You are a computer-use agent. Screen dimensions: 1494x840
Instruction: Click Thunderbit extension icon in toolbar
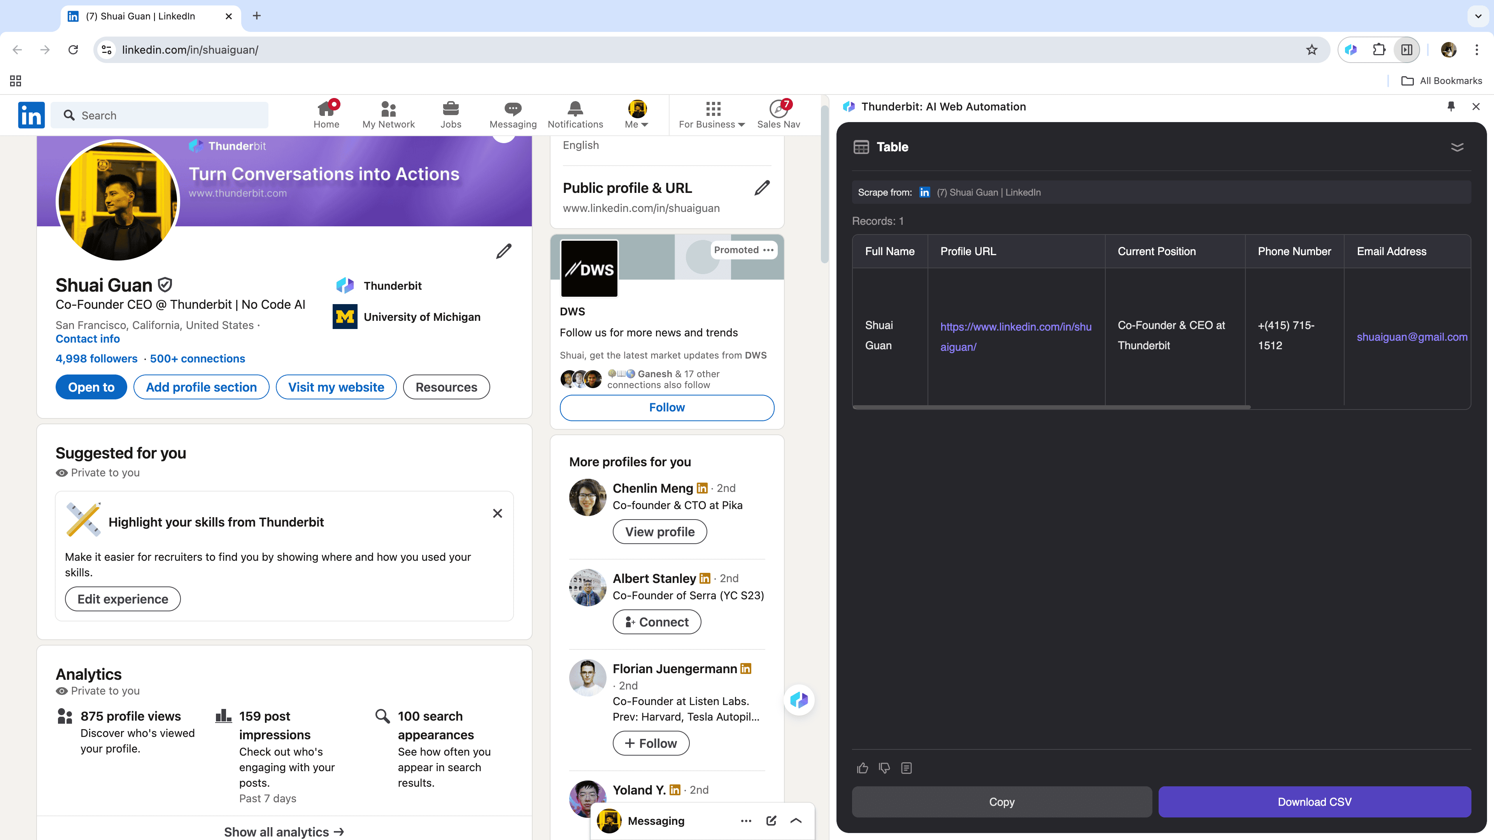click(x=1351, y=50)
